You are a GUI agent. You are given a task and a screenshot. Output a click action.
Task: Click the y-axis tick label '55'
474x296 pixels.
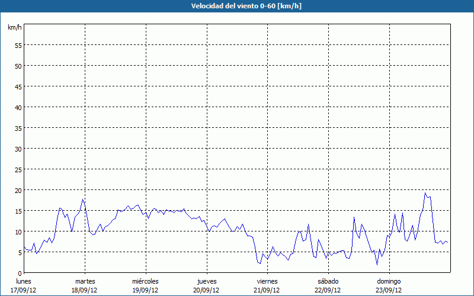18,45
